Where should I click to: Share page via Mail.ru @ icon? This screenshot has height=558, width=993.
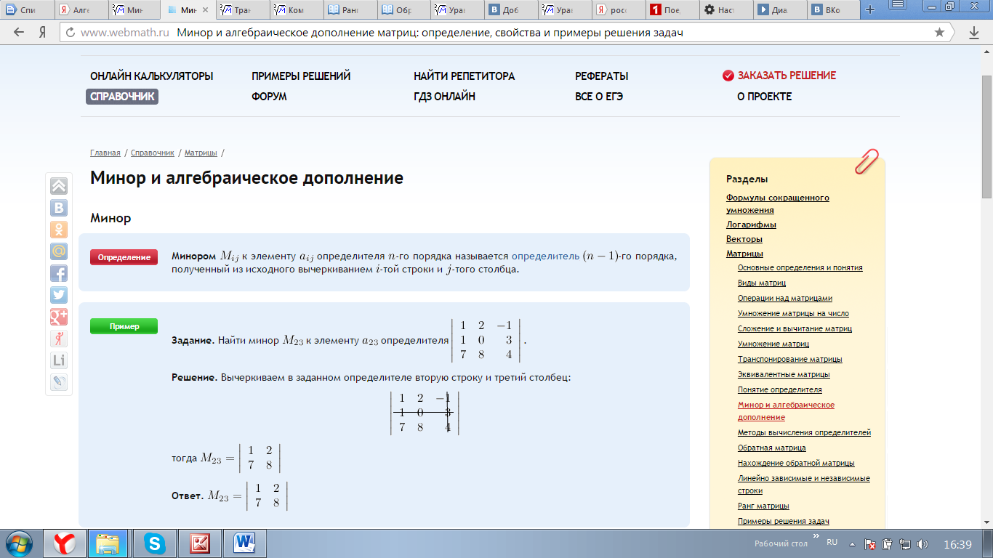click(x=59, y=251)
